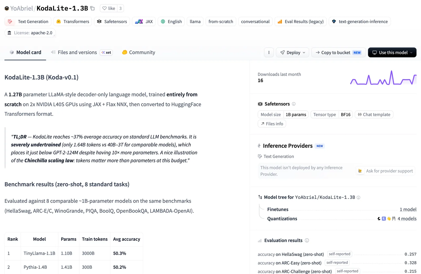
Task: Click the 3000B train tokens cell
Action: (95, 253)
